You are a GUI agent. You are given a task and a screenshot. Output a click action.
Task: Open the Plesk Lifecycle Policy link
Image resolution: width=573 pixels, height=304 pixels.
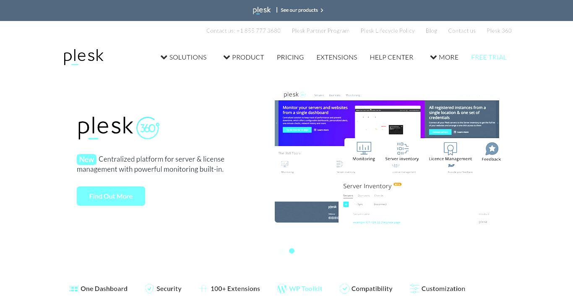click(x=388, y=31)
